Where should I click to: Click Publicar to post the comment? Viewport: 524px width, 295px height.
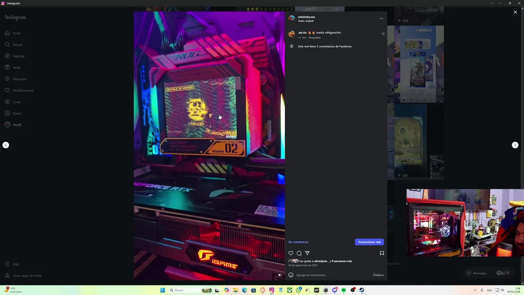point(378,275)
